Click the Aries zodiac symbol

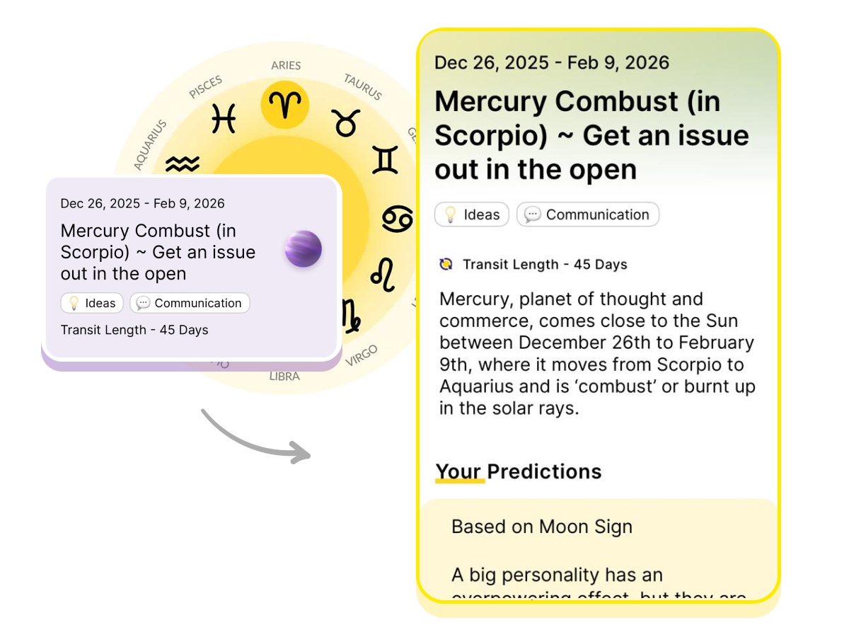(x=285, y=105)
